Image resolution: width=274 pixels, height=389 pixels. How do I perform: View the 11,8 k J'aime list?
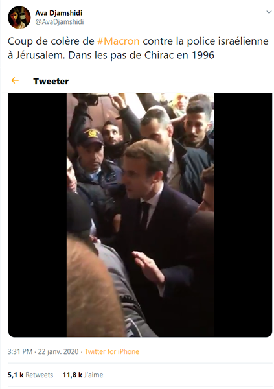pyautogui.click(x=83, y=375)
